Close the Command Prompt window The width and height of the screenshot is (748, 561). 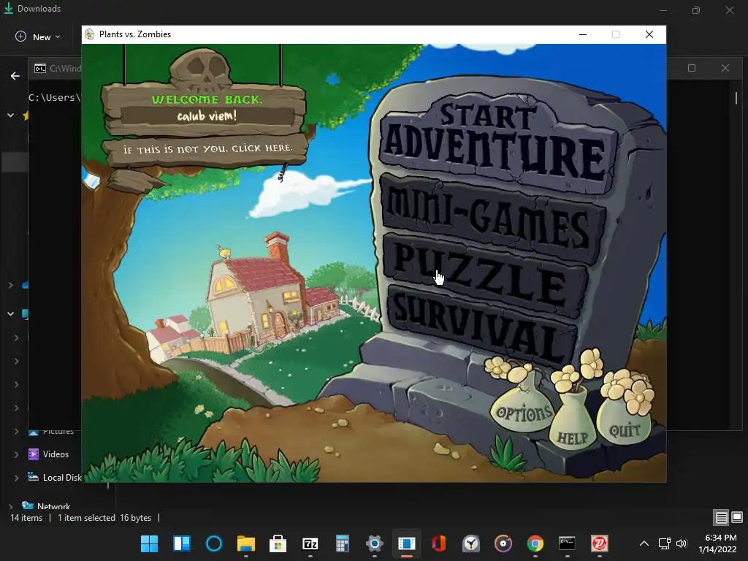(x=725, y=68)
